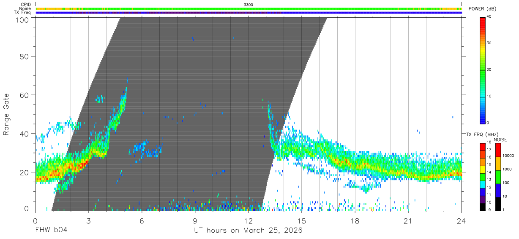This screenshot has width=519, height=239.
Task: Click the Range Gate y-axis title
Action: (x=6, y=114)
